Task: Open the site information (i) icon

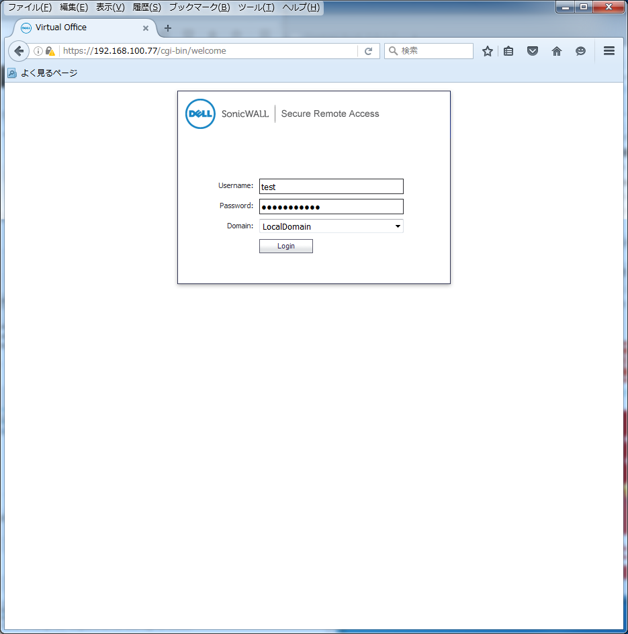Action: [38, 51]
